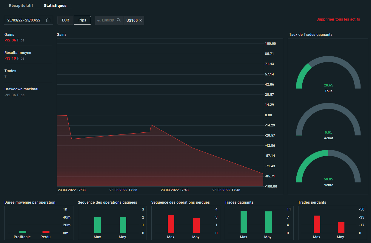The image size is (371, 243).
Task: Click Max bar in Trades gagnants chart
Action: (244, 222)
